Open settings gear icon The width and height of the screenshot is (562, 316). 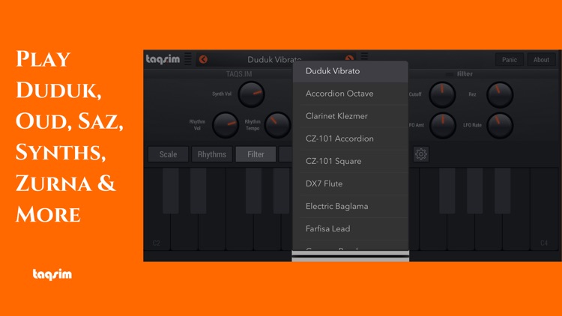point(421,154)
